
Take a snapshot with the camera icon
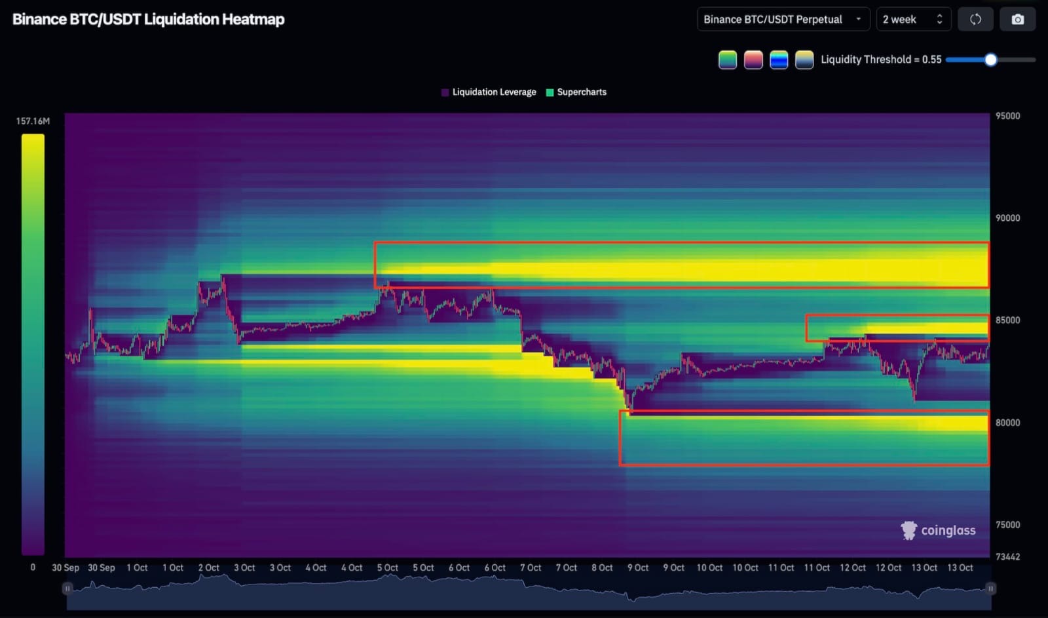(x=1017, y=20)
